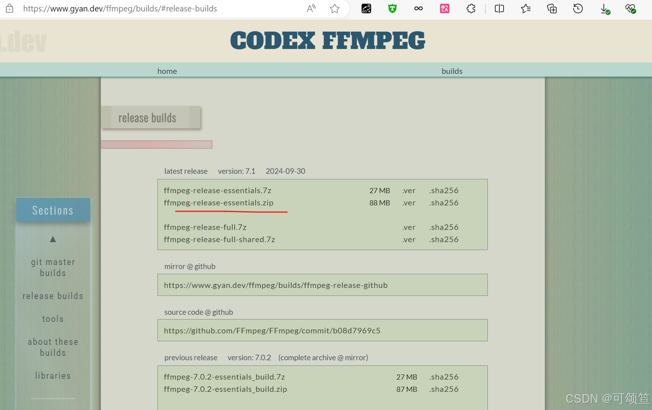Open the Collections icon

(552, 8)
